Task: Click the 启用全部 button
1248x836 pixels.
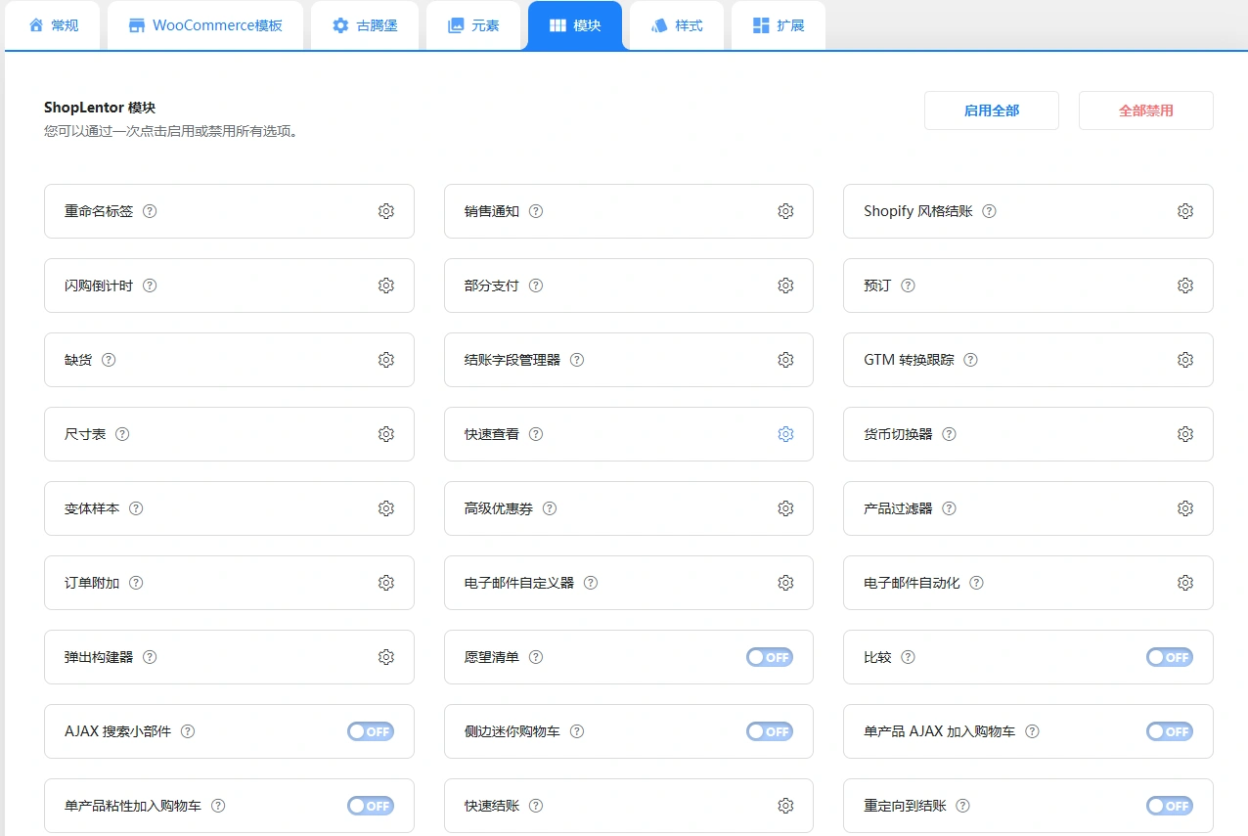Action: 991,110
